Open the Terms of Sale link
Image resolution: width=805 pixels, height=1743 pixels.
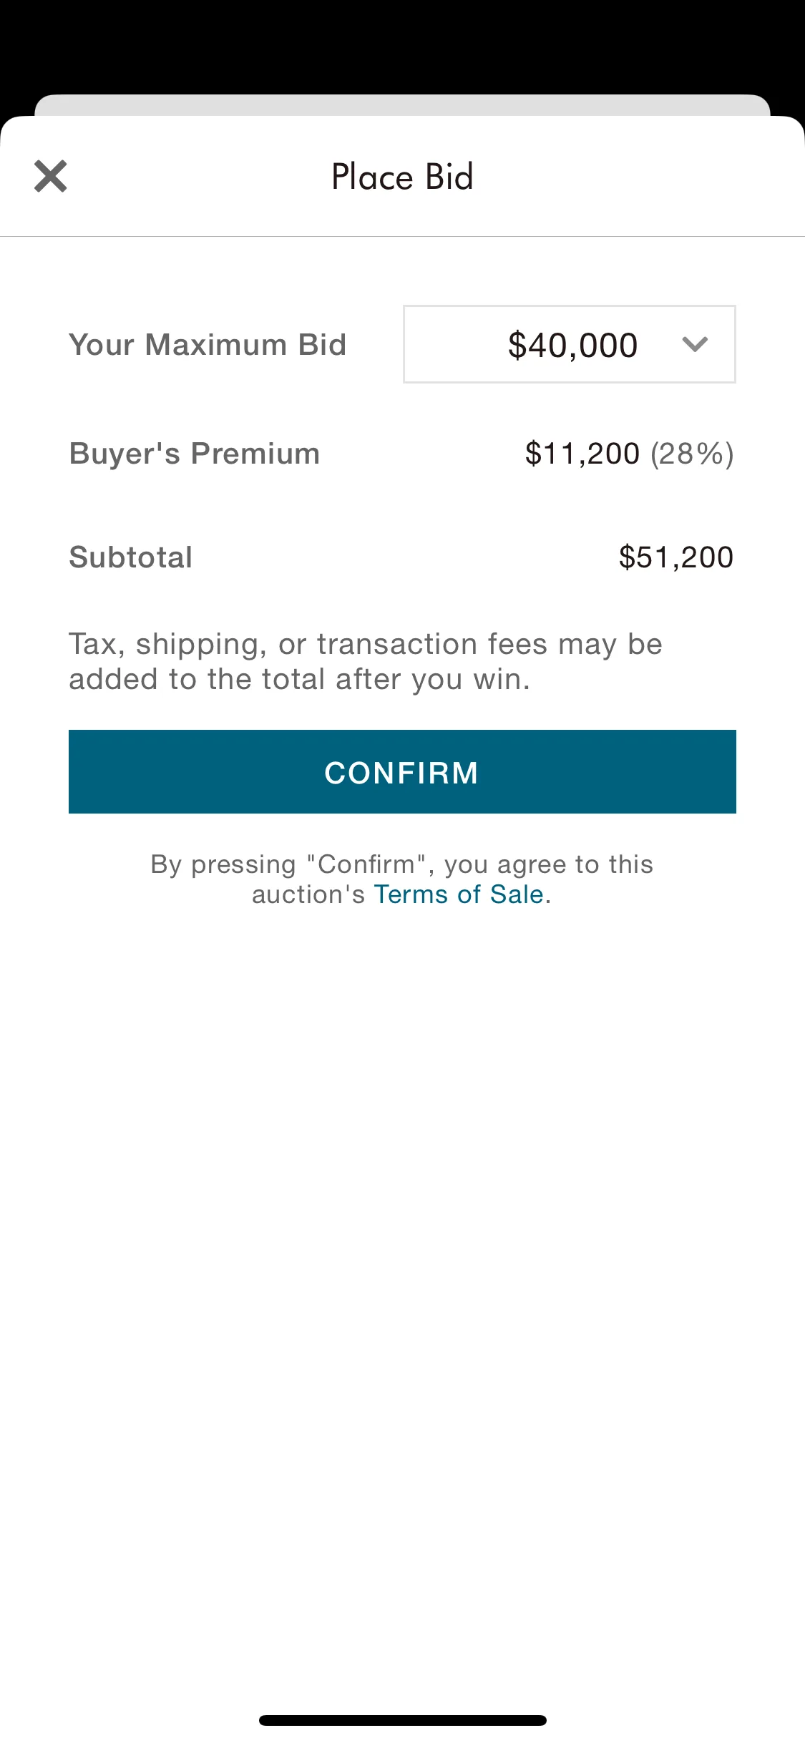459,894
